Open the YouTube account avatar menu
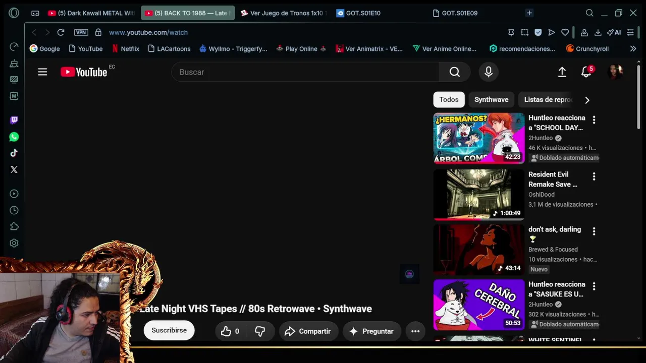646x363 pixels. (x=615, y=72)
